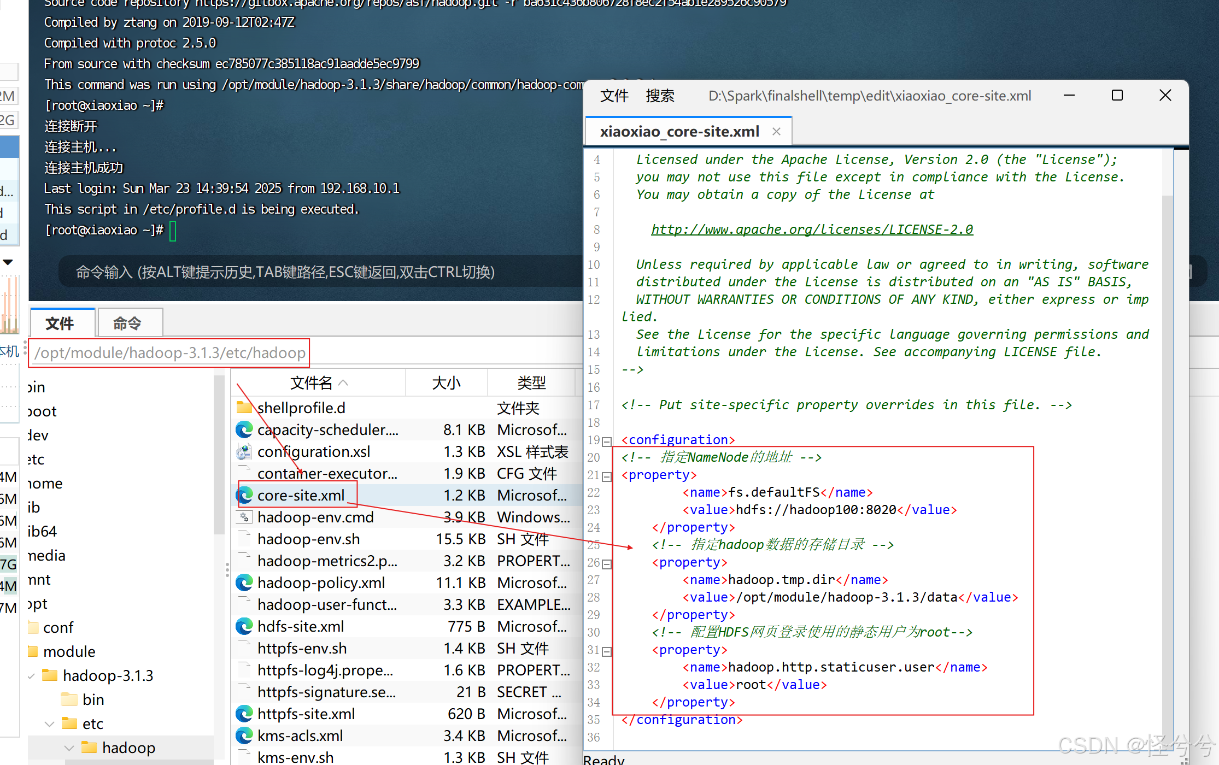Click the module folder icon in the tree
This screenshot has height=765, width=1219.
[33, 651]
